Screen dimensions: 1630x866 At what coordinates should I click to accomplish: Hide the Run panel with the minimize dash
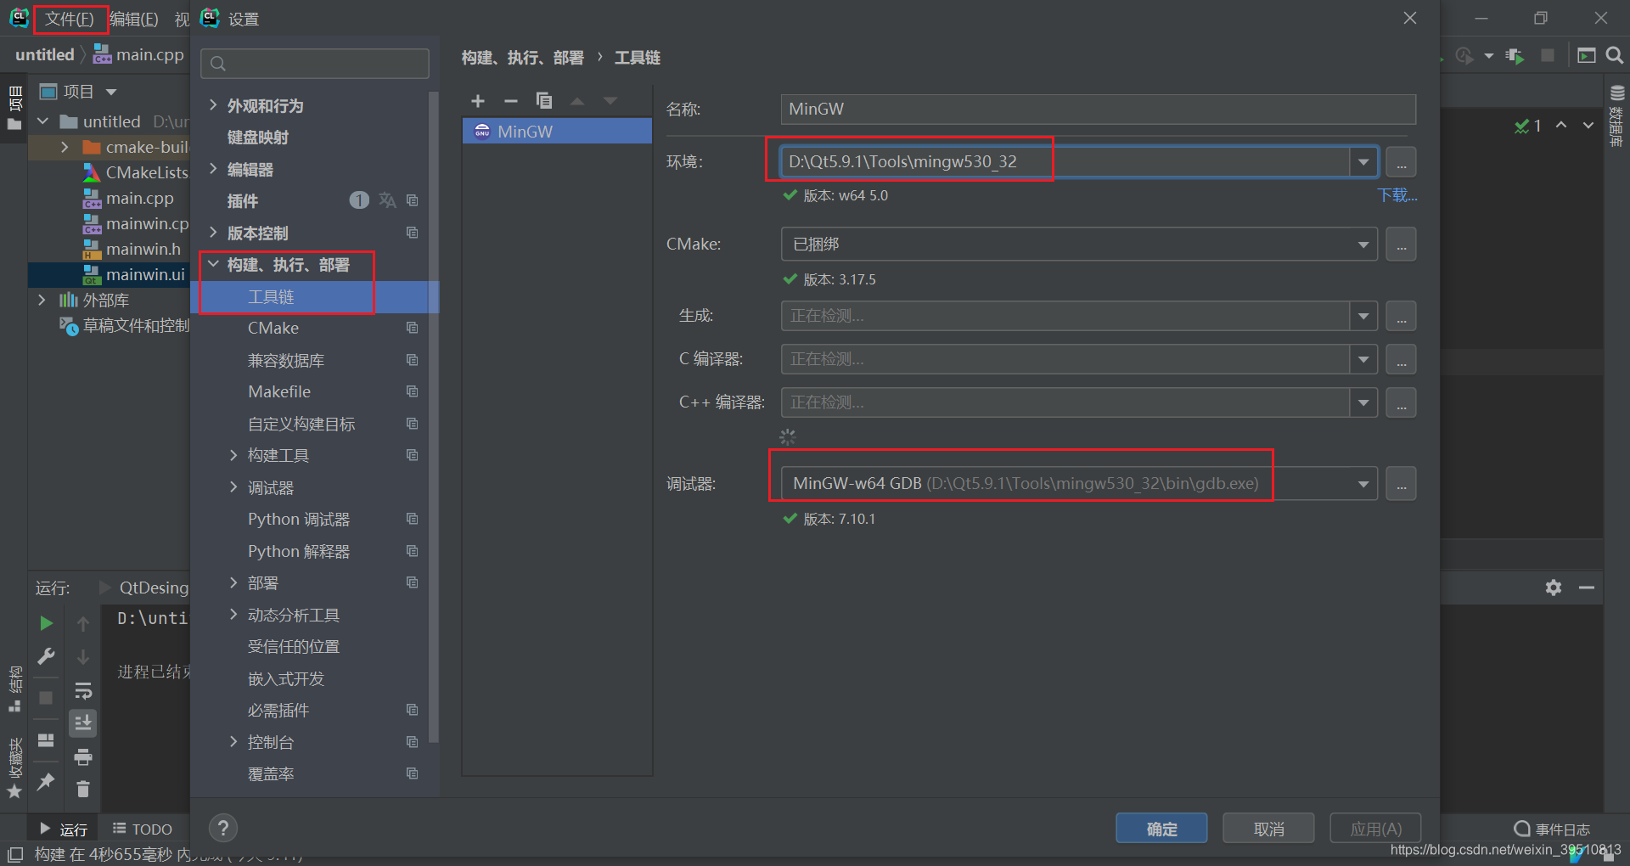(1587, 588)
